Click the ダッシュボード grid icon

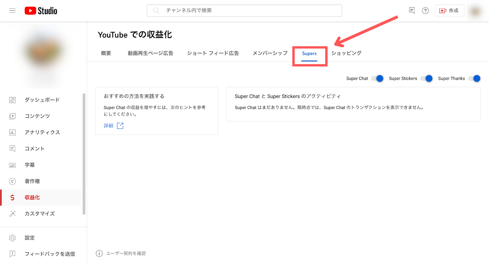click(13, 100)
